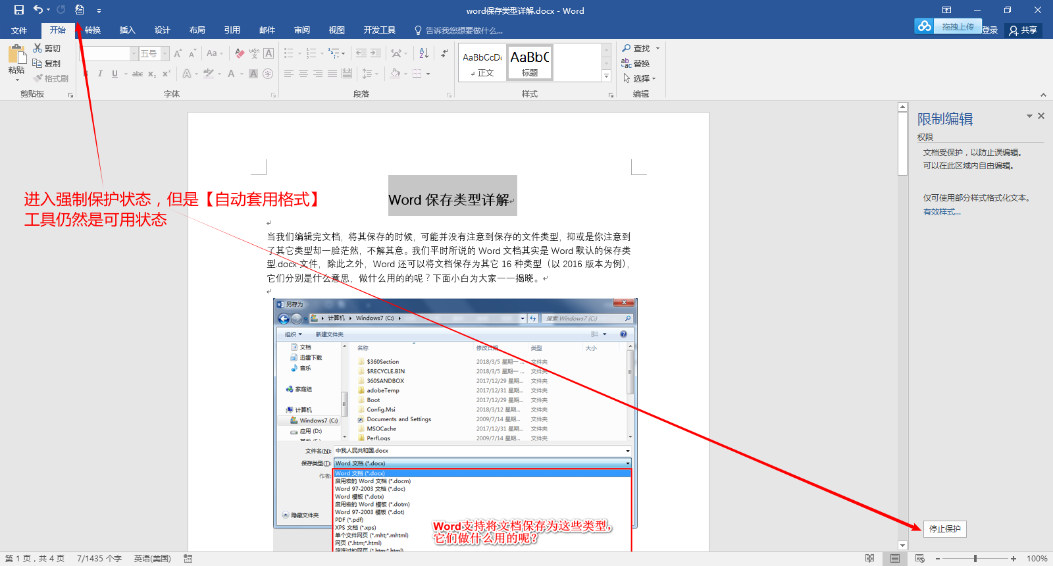Image resolution: width=1053 pixels, height=566 pixels.
Task: Click the zoom out minus button
Action: (938, 559)
